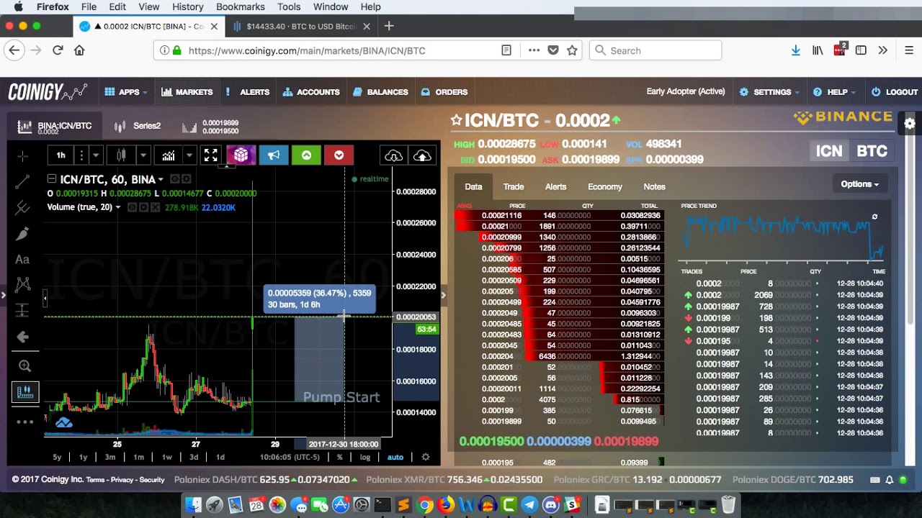Select the crosshair cursor tool

click(22, 156)
